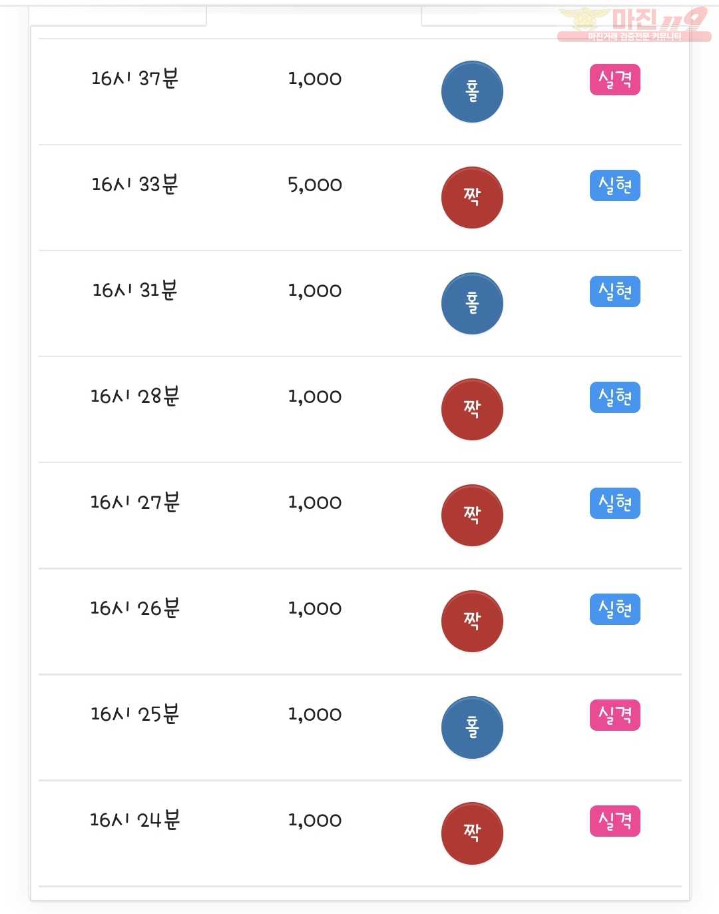The height and width of the screenshot is (914, 719).
Task: Select the blue 홀 circle for 16시 31분
Action: [472, 303]
